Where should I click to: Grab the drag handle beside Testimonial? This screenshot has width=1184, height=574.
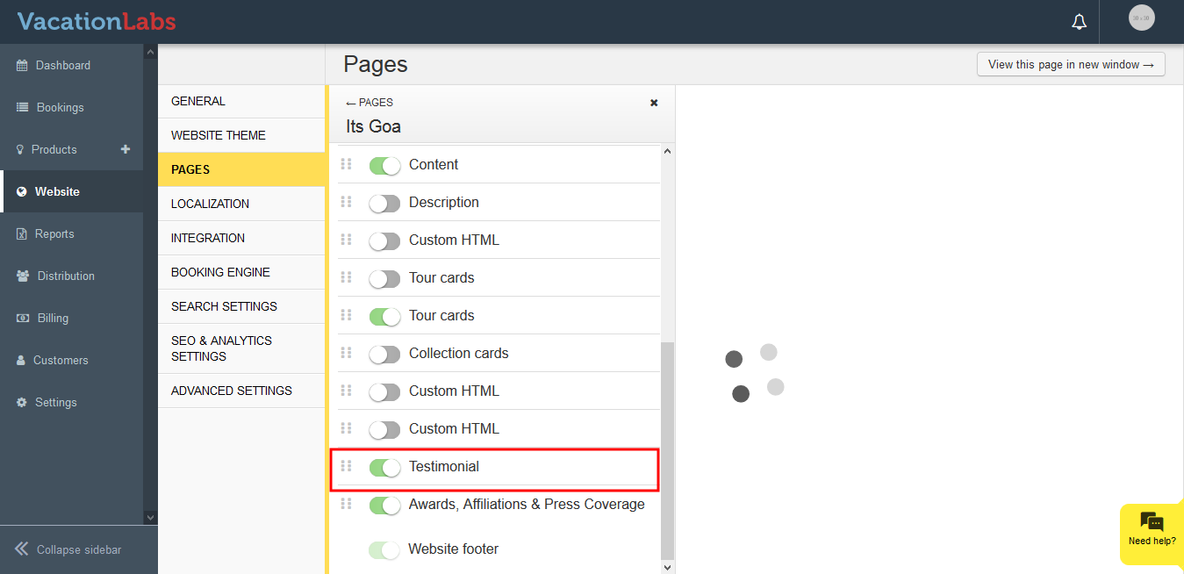pos(346,466)
